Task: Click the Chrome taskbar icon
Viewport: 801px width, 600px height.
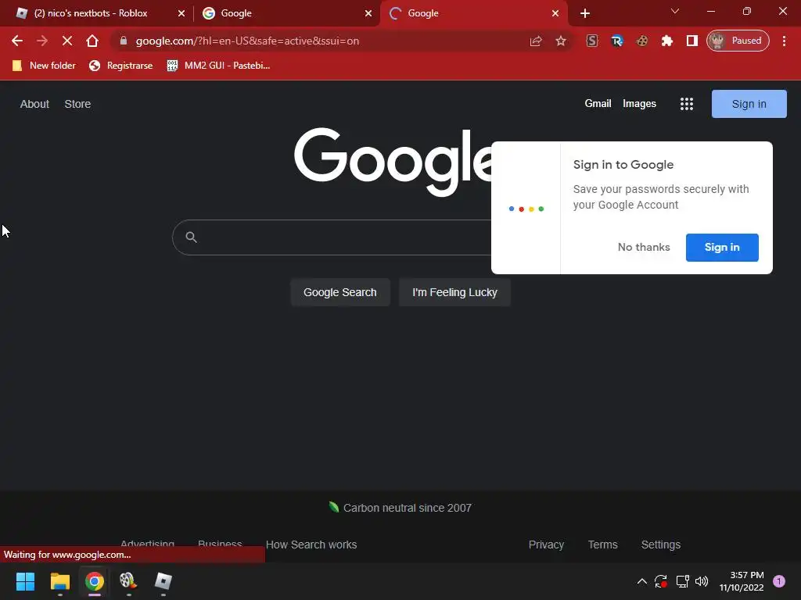Action: point(95,581)
